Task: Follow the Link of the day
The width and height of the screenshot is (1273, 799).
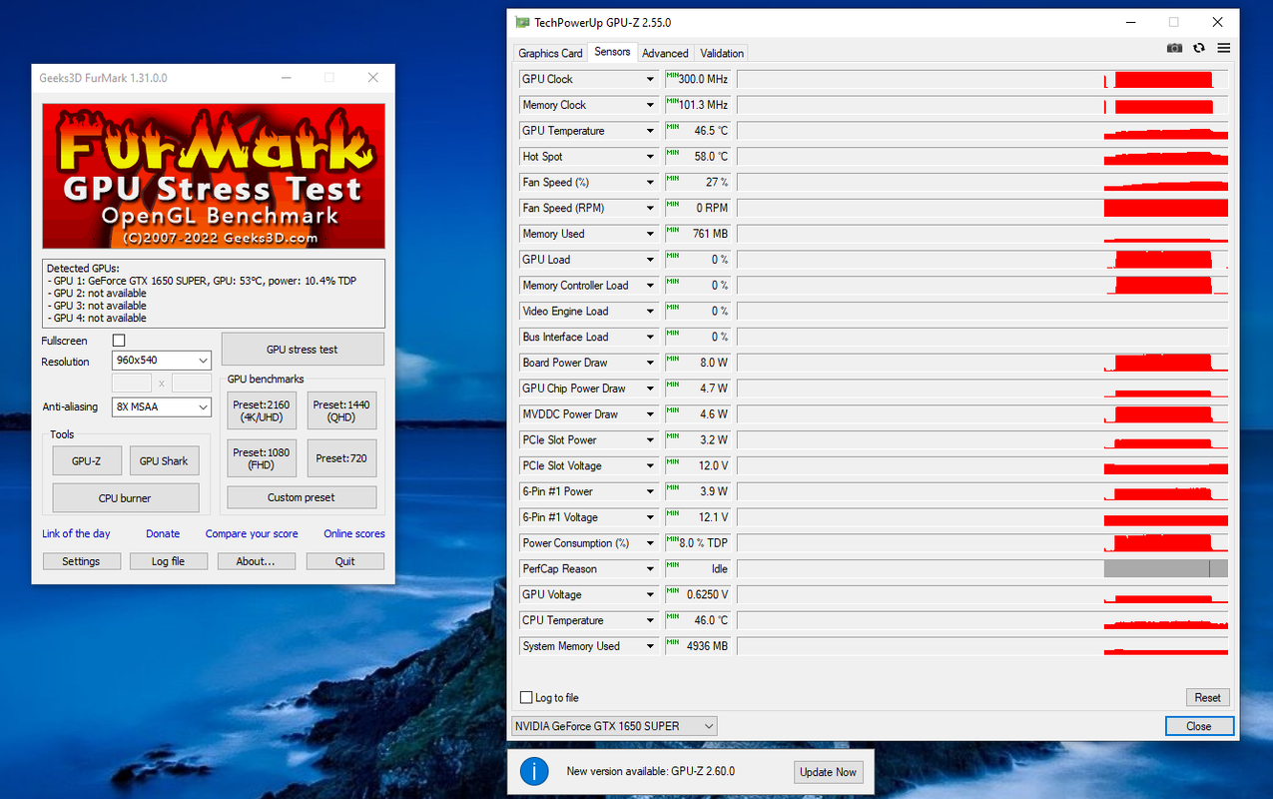Action: tap(76, 533)
